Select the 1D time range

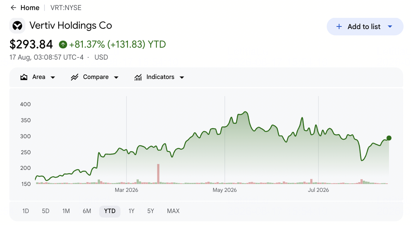click(x=25, y=211)
